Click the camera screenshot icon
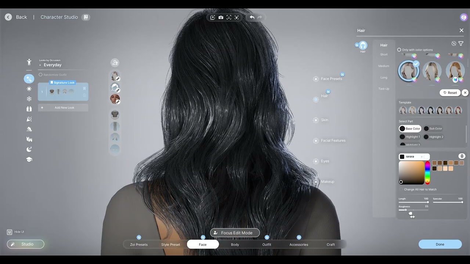The width and height of the screenshot is (470, 264). point(221,17)
